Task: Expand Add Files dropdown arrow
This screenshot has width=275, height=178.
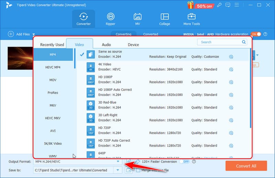Action: (x=34, y=34)
